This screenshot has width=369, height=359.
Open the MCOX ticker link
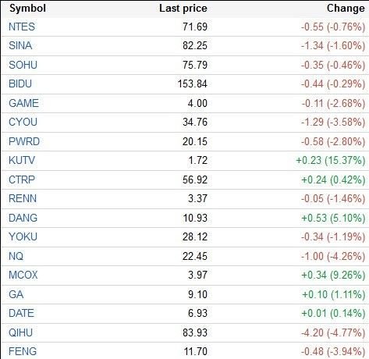point(23,275)
